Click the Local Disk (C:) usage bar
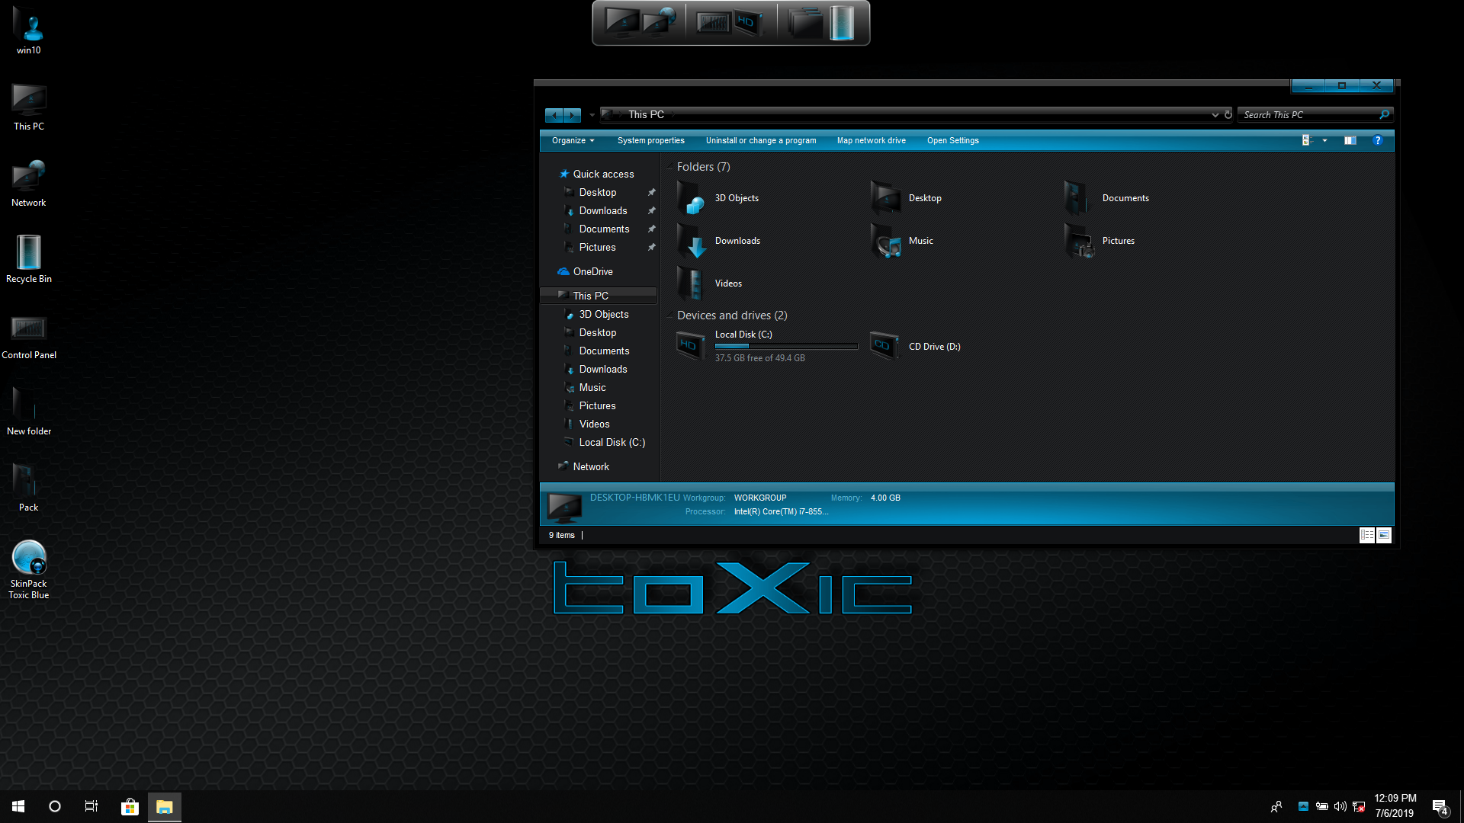1464x823 pixels. coord(785,346)
